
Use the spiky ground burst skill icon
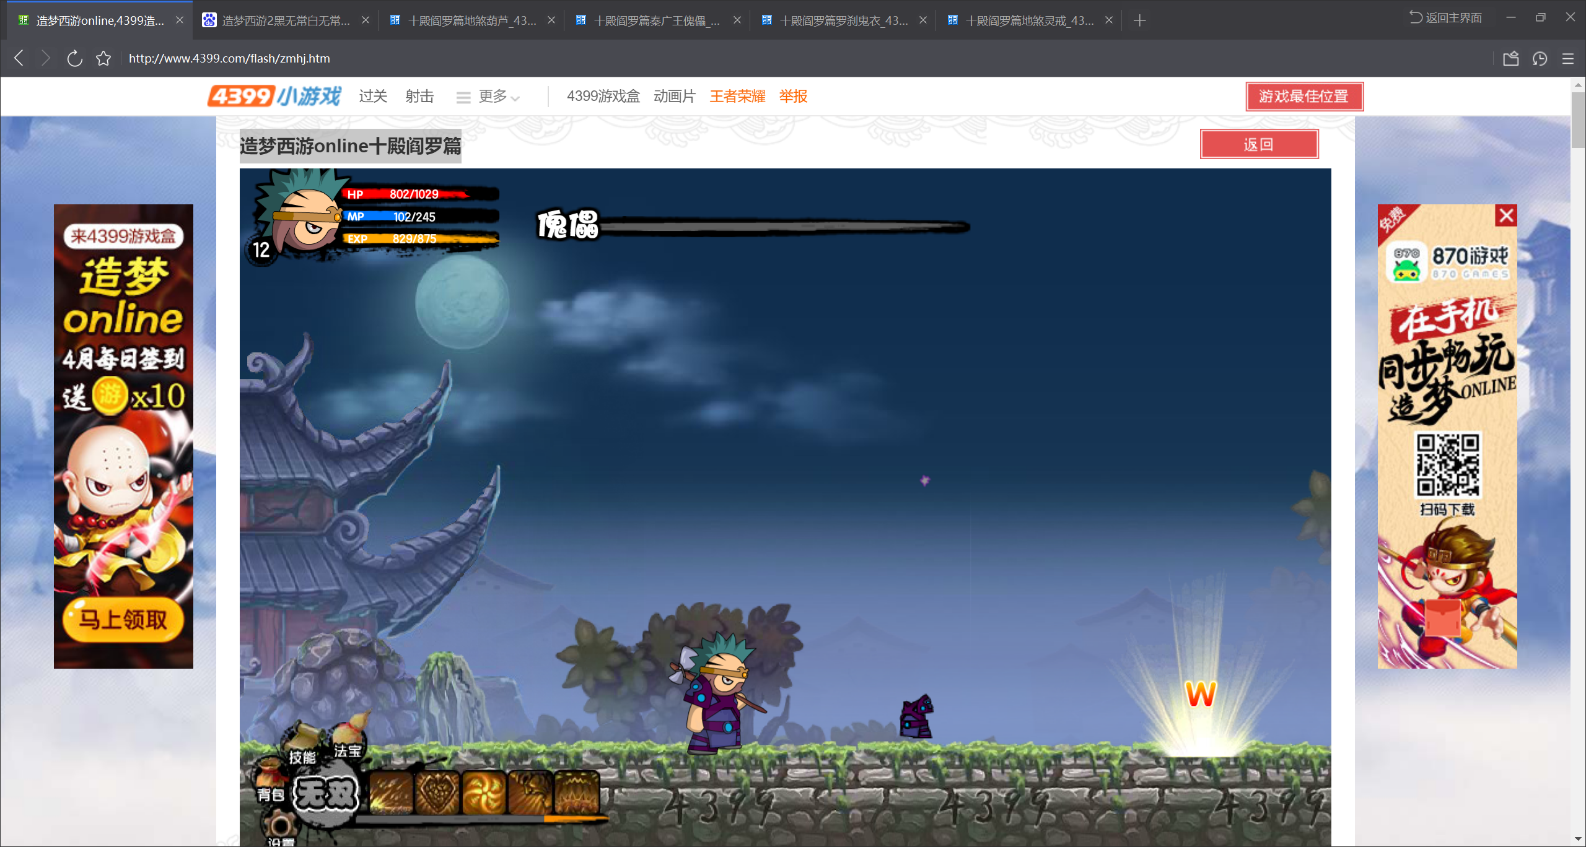click(577, 793)
